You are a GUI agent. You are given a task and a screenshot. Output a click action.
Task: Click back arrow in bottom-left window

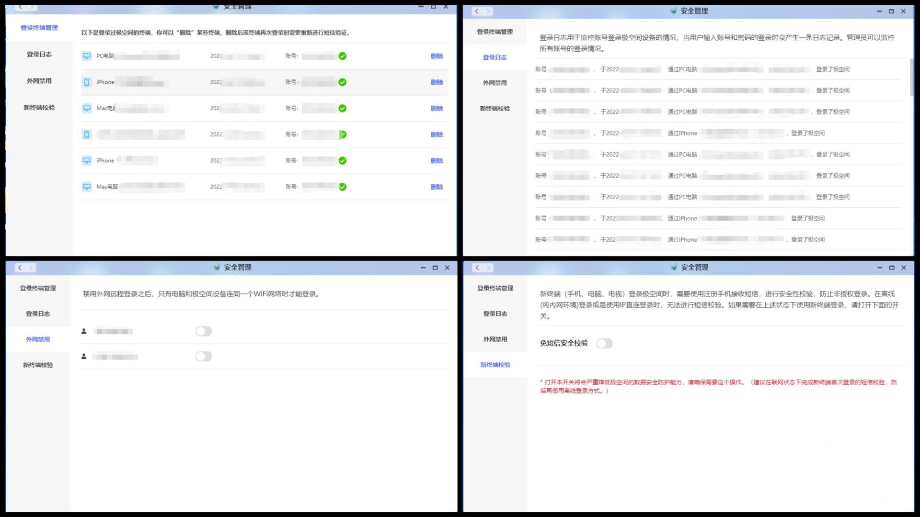pyautogui.click(x=20, y=268)
